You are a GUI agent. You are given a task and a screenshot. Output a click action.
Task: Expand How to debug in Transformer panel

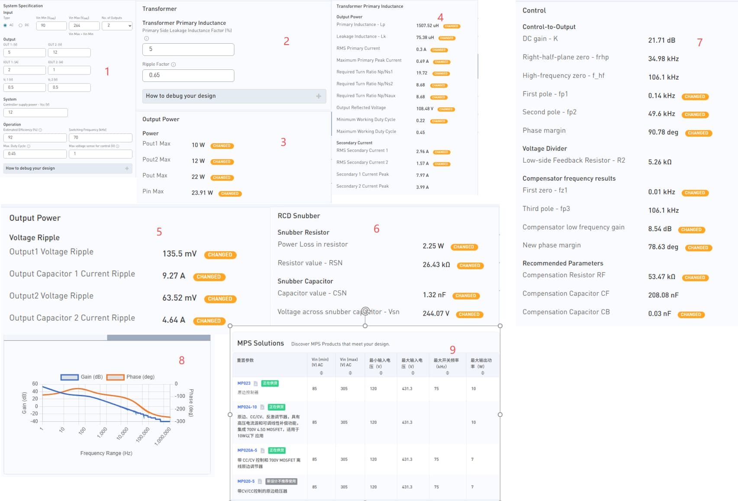(x=234, y=96)
